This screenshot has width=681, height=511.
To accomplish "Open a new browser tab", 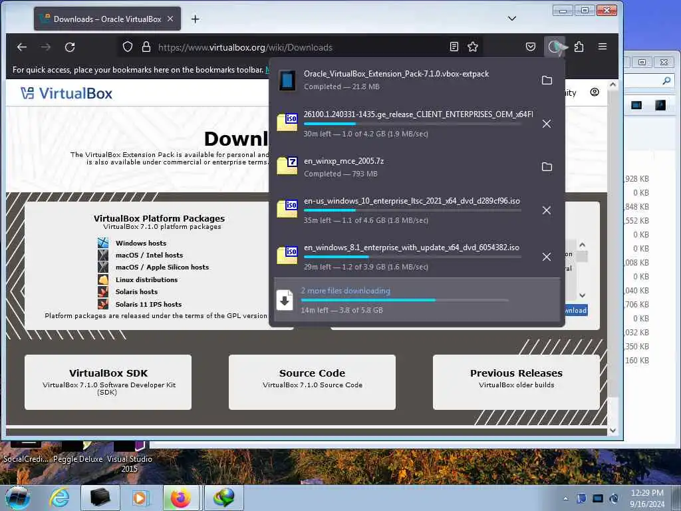I will click(x=196, y=19).
